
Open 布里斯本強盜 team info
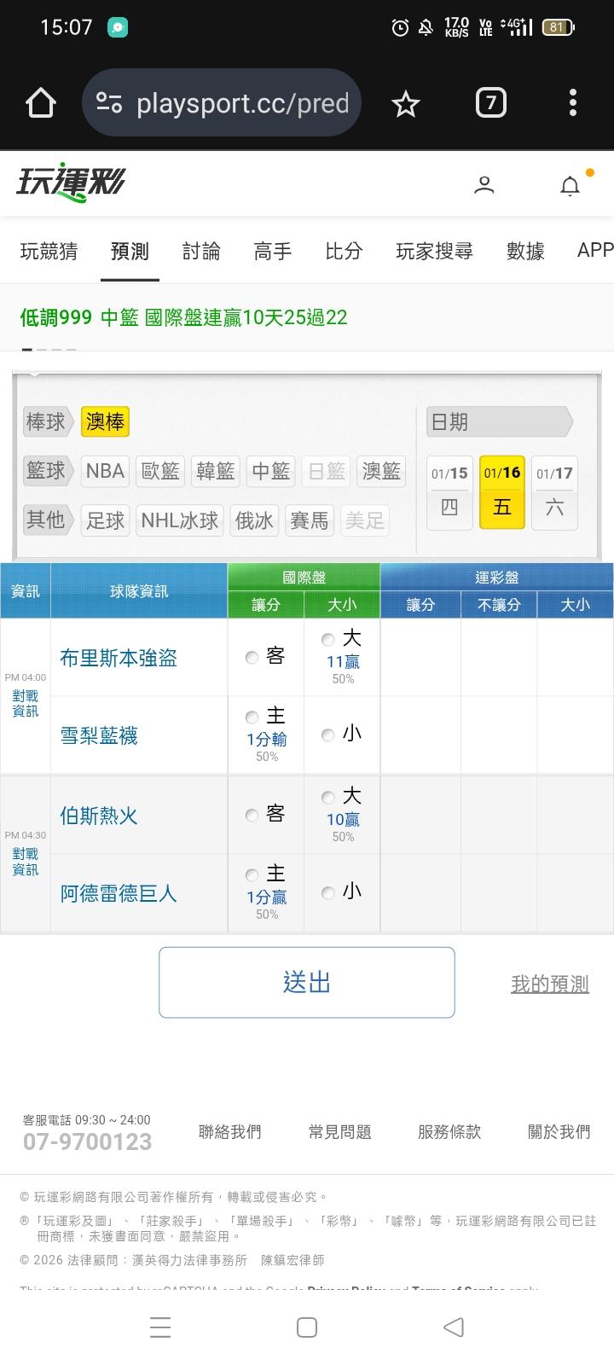click(x=119, y=658)
